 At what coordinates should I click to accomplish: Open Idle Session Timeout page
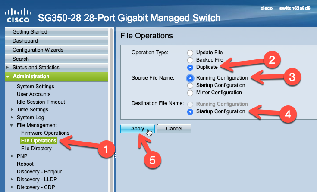[41, 102]
